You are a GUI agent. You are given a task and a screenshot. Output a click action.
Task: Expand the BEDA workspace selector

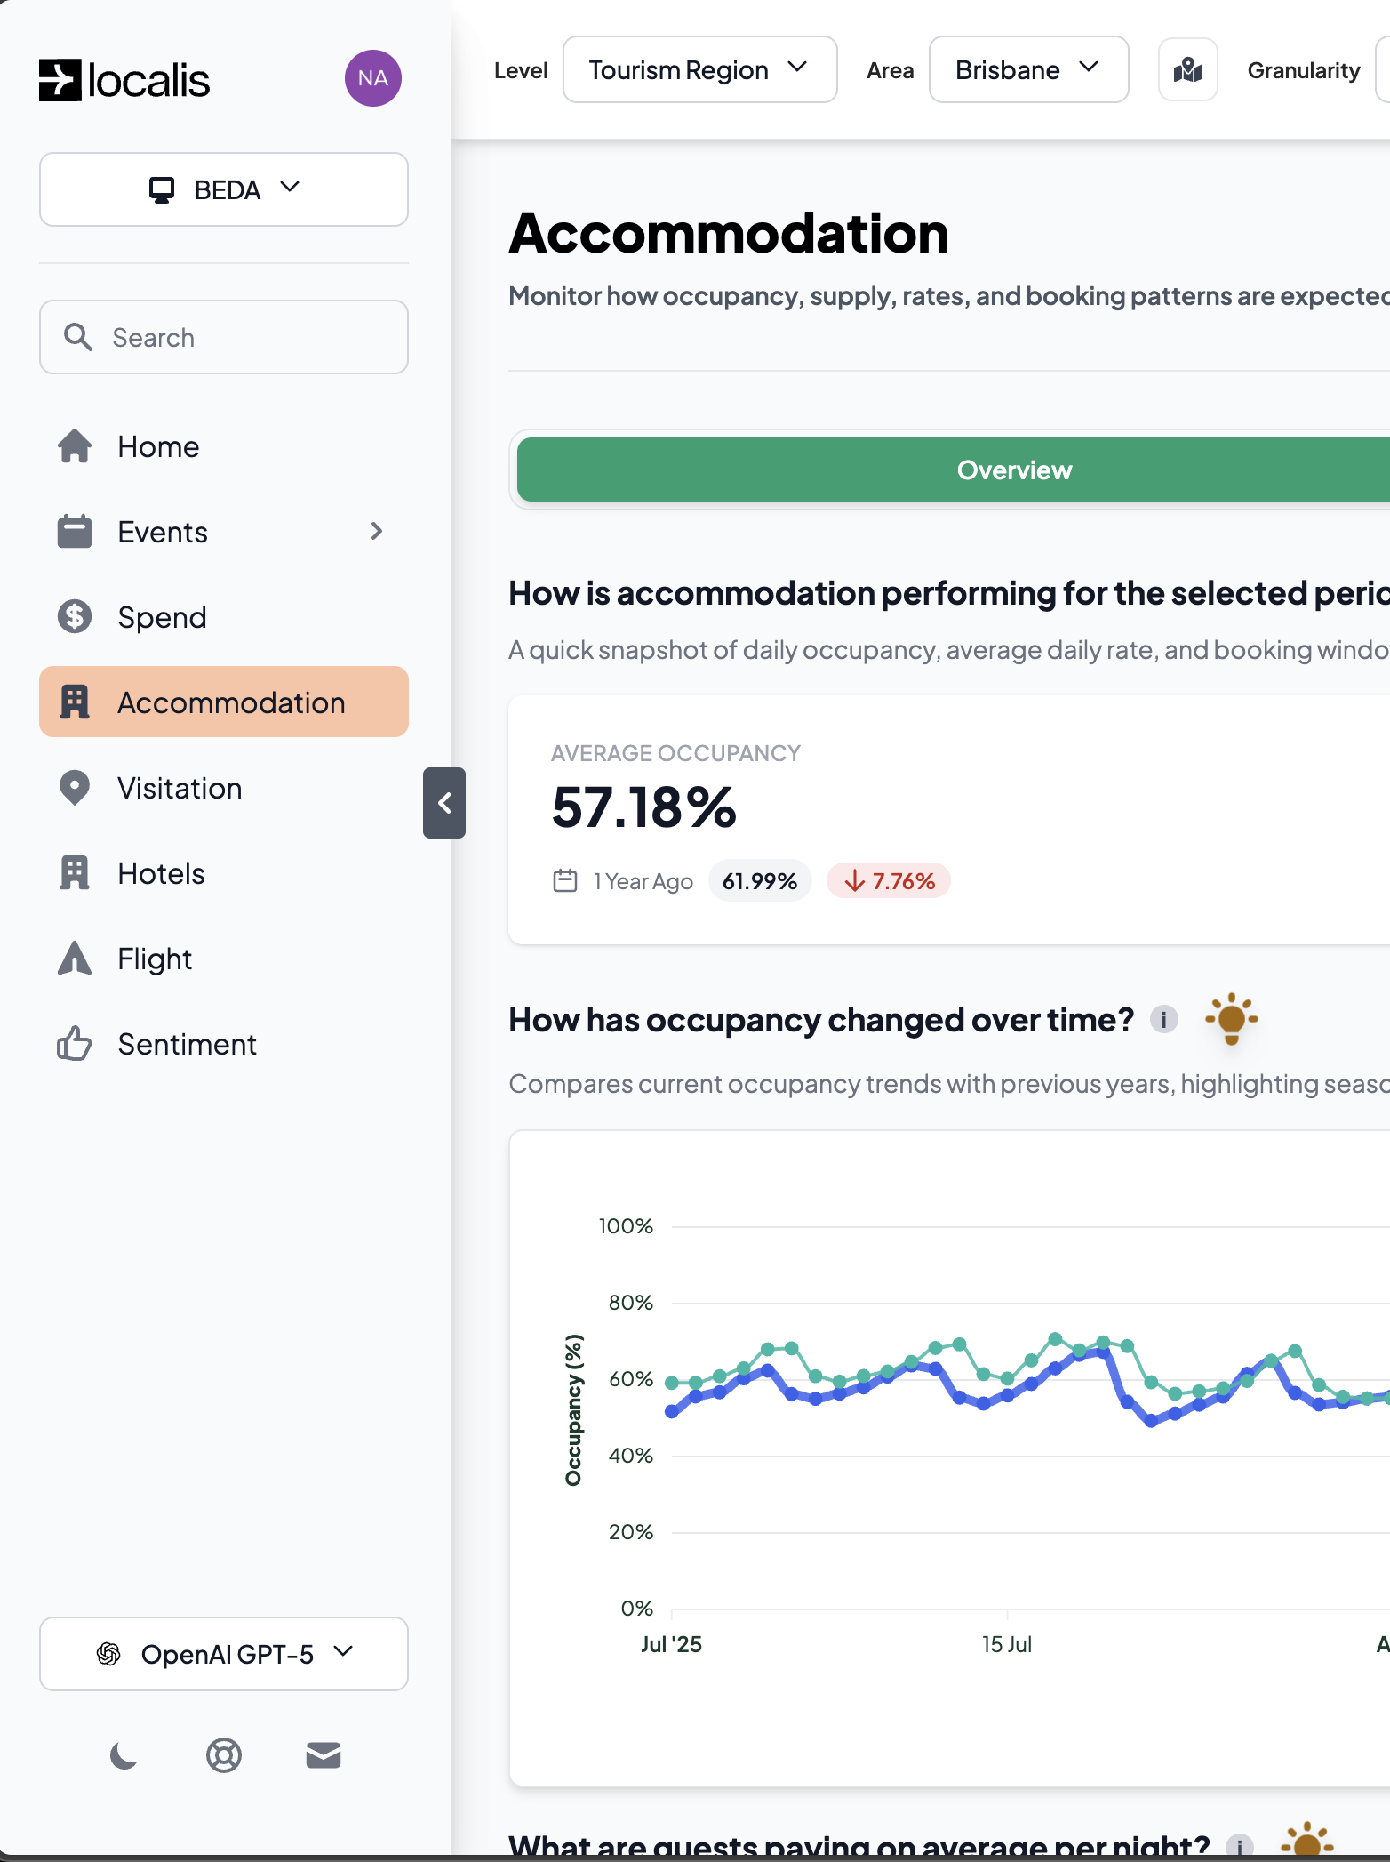pyautogui.click(x=224, y=189)
